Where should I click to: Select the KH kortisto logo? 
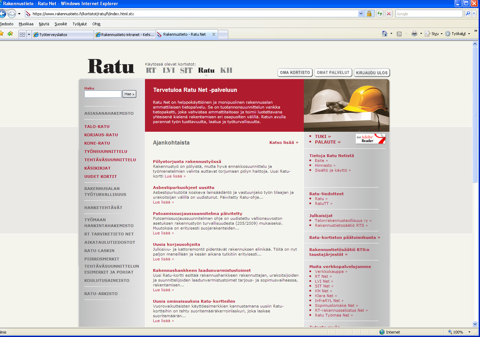pyautogui.click(x=226, y=70)
